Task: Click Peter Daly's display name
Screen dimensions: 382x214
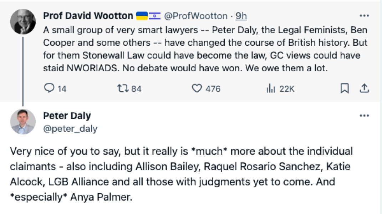Action: pos(67,115)
